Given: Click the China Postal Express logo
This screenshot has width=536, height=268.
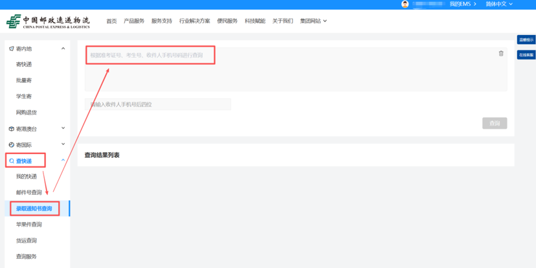Looking at the screenshot, I should [x=48, y=21].
